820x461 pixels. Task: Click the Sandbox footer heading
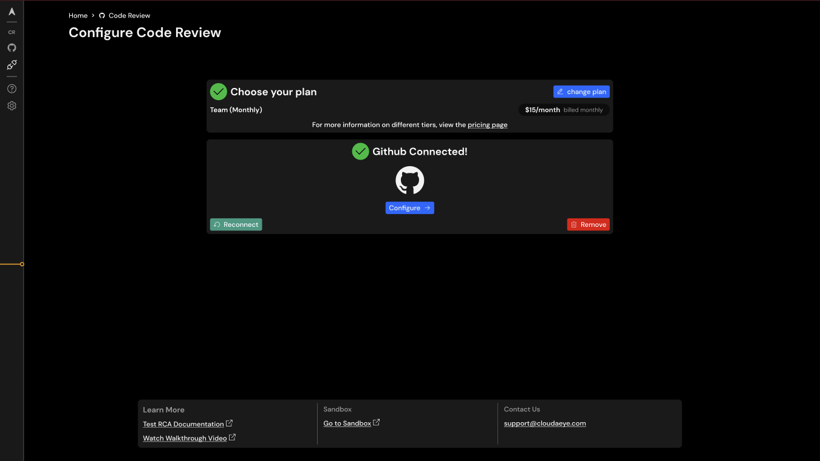coord(338,409)
